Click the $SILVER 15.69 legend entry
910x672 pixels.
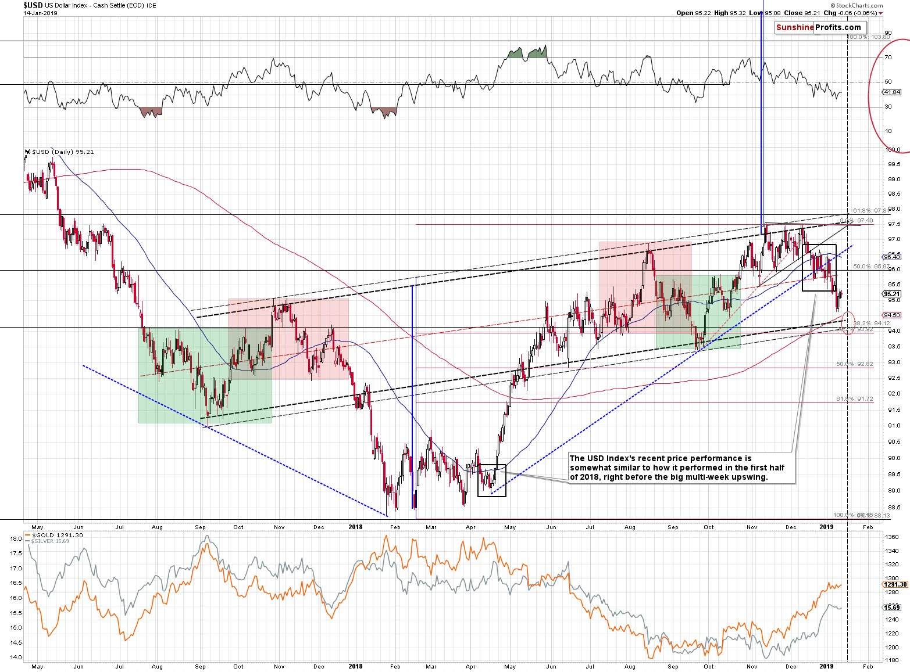coord(50,541)
